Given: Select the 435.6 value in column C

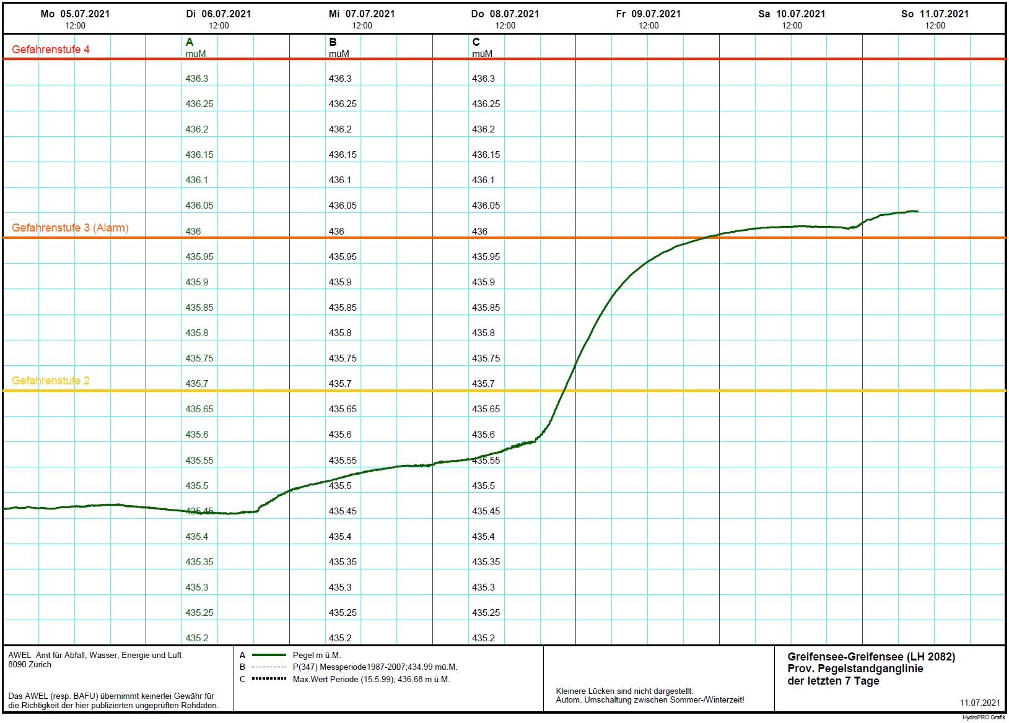Looking at the screenshot, I should coord(484,435).
